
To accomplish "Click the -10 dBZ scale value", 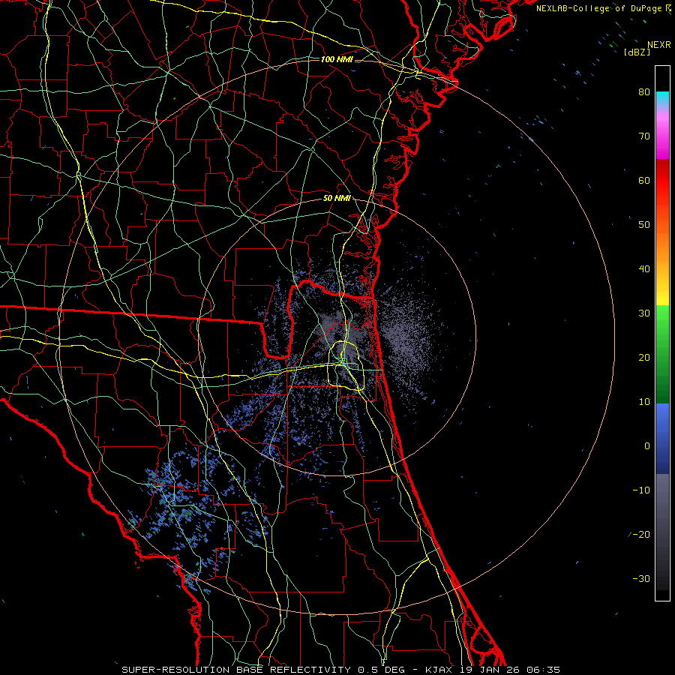I will 641,490.
